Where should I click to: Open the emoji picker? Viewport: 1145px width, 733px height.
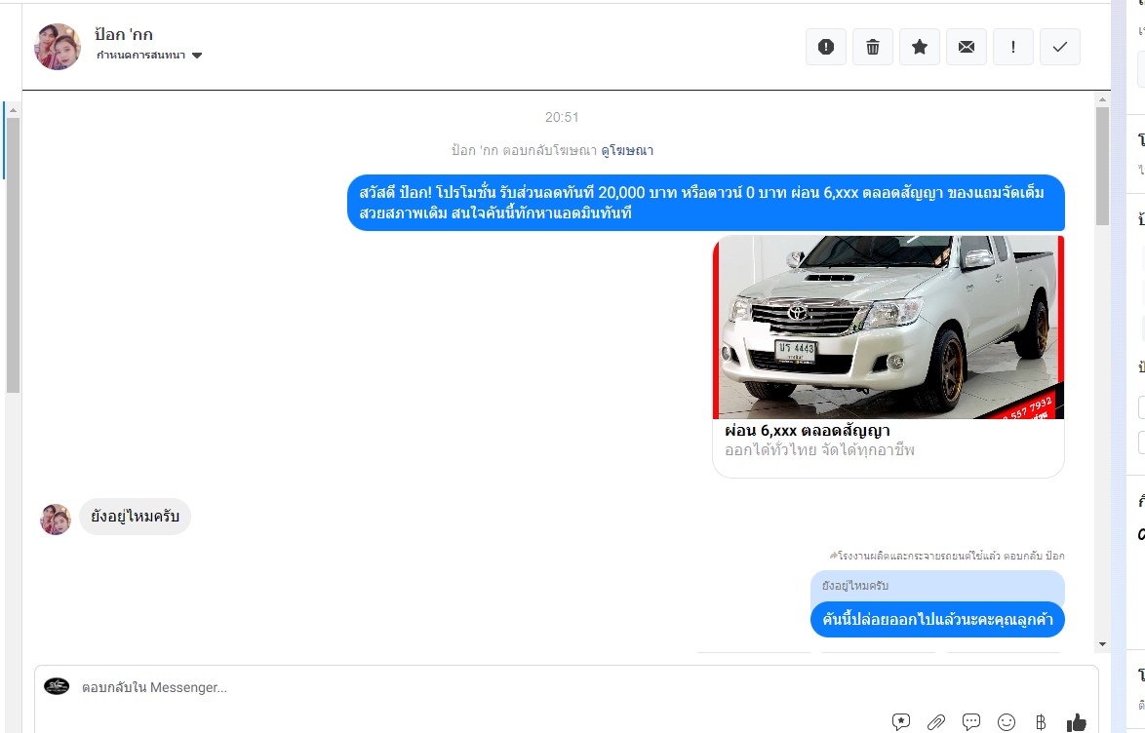click(1007, 722)
